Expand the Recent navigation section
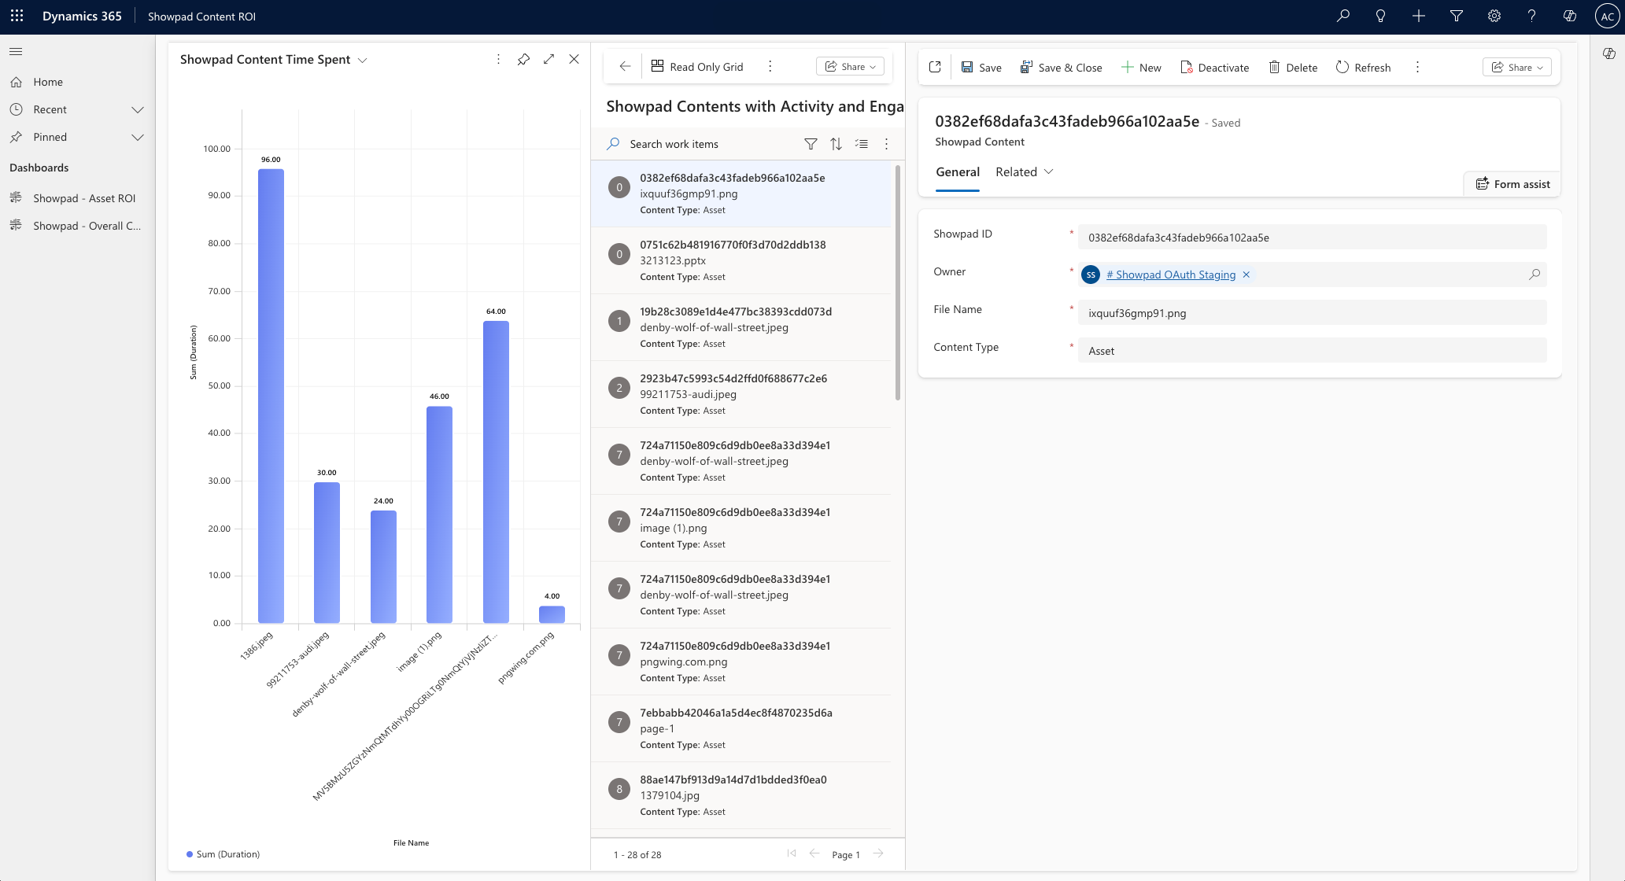 click(138, 109)
